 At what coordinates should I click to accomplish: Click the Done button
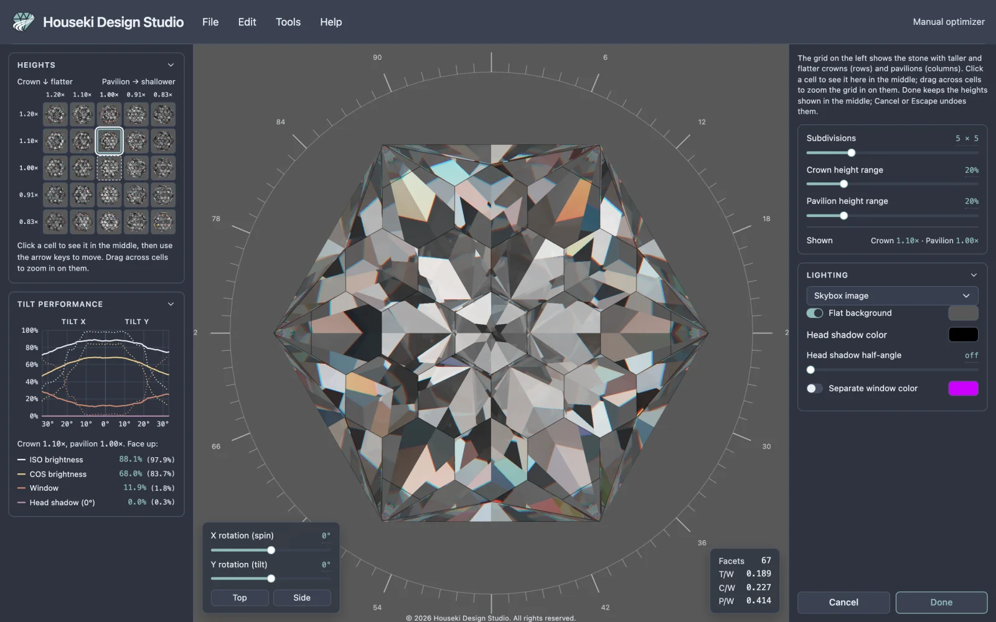pos(941,602)
